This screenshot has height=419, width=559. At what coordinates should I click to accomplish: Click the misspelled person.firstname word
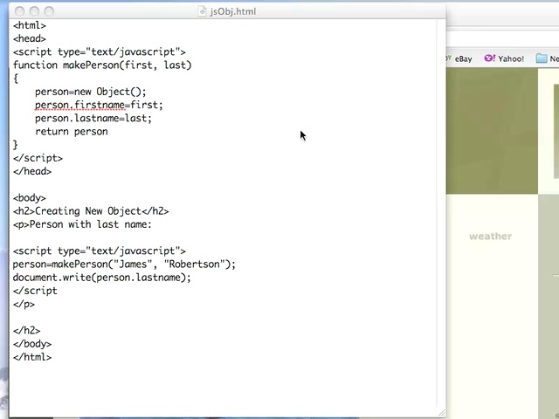coord(79,105)
